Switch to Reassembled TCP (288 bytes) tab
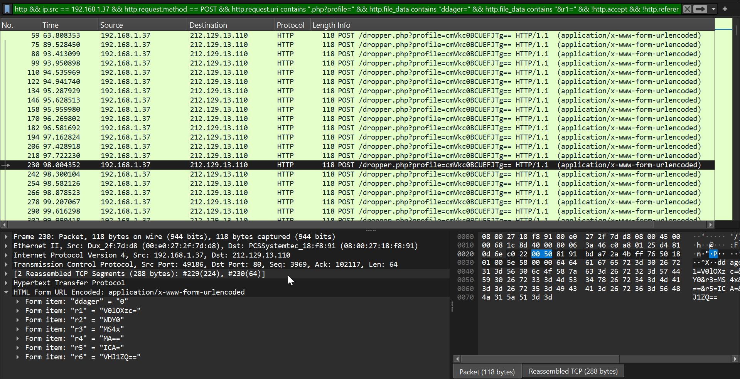Viewport: 740px width, 379px height. pos(573,371)
